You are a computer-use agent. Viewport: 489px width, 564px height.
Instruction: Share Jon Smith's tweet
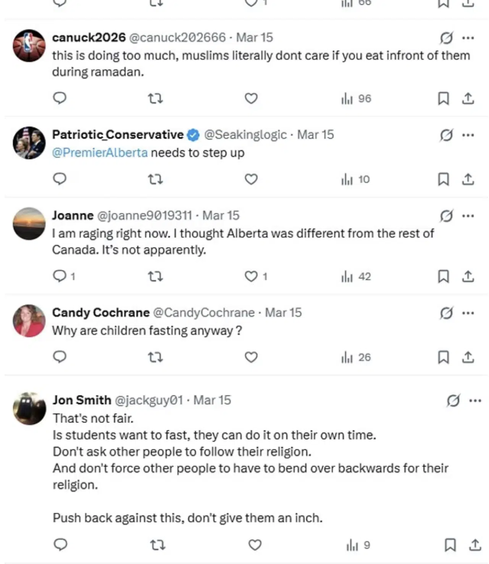pyautogui.click(x=475, y=545)
